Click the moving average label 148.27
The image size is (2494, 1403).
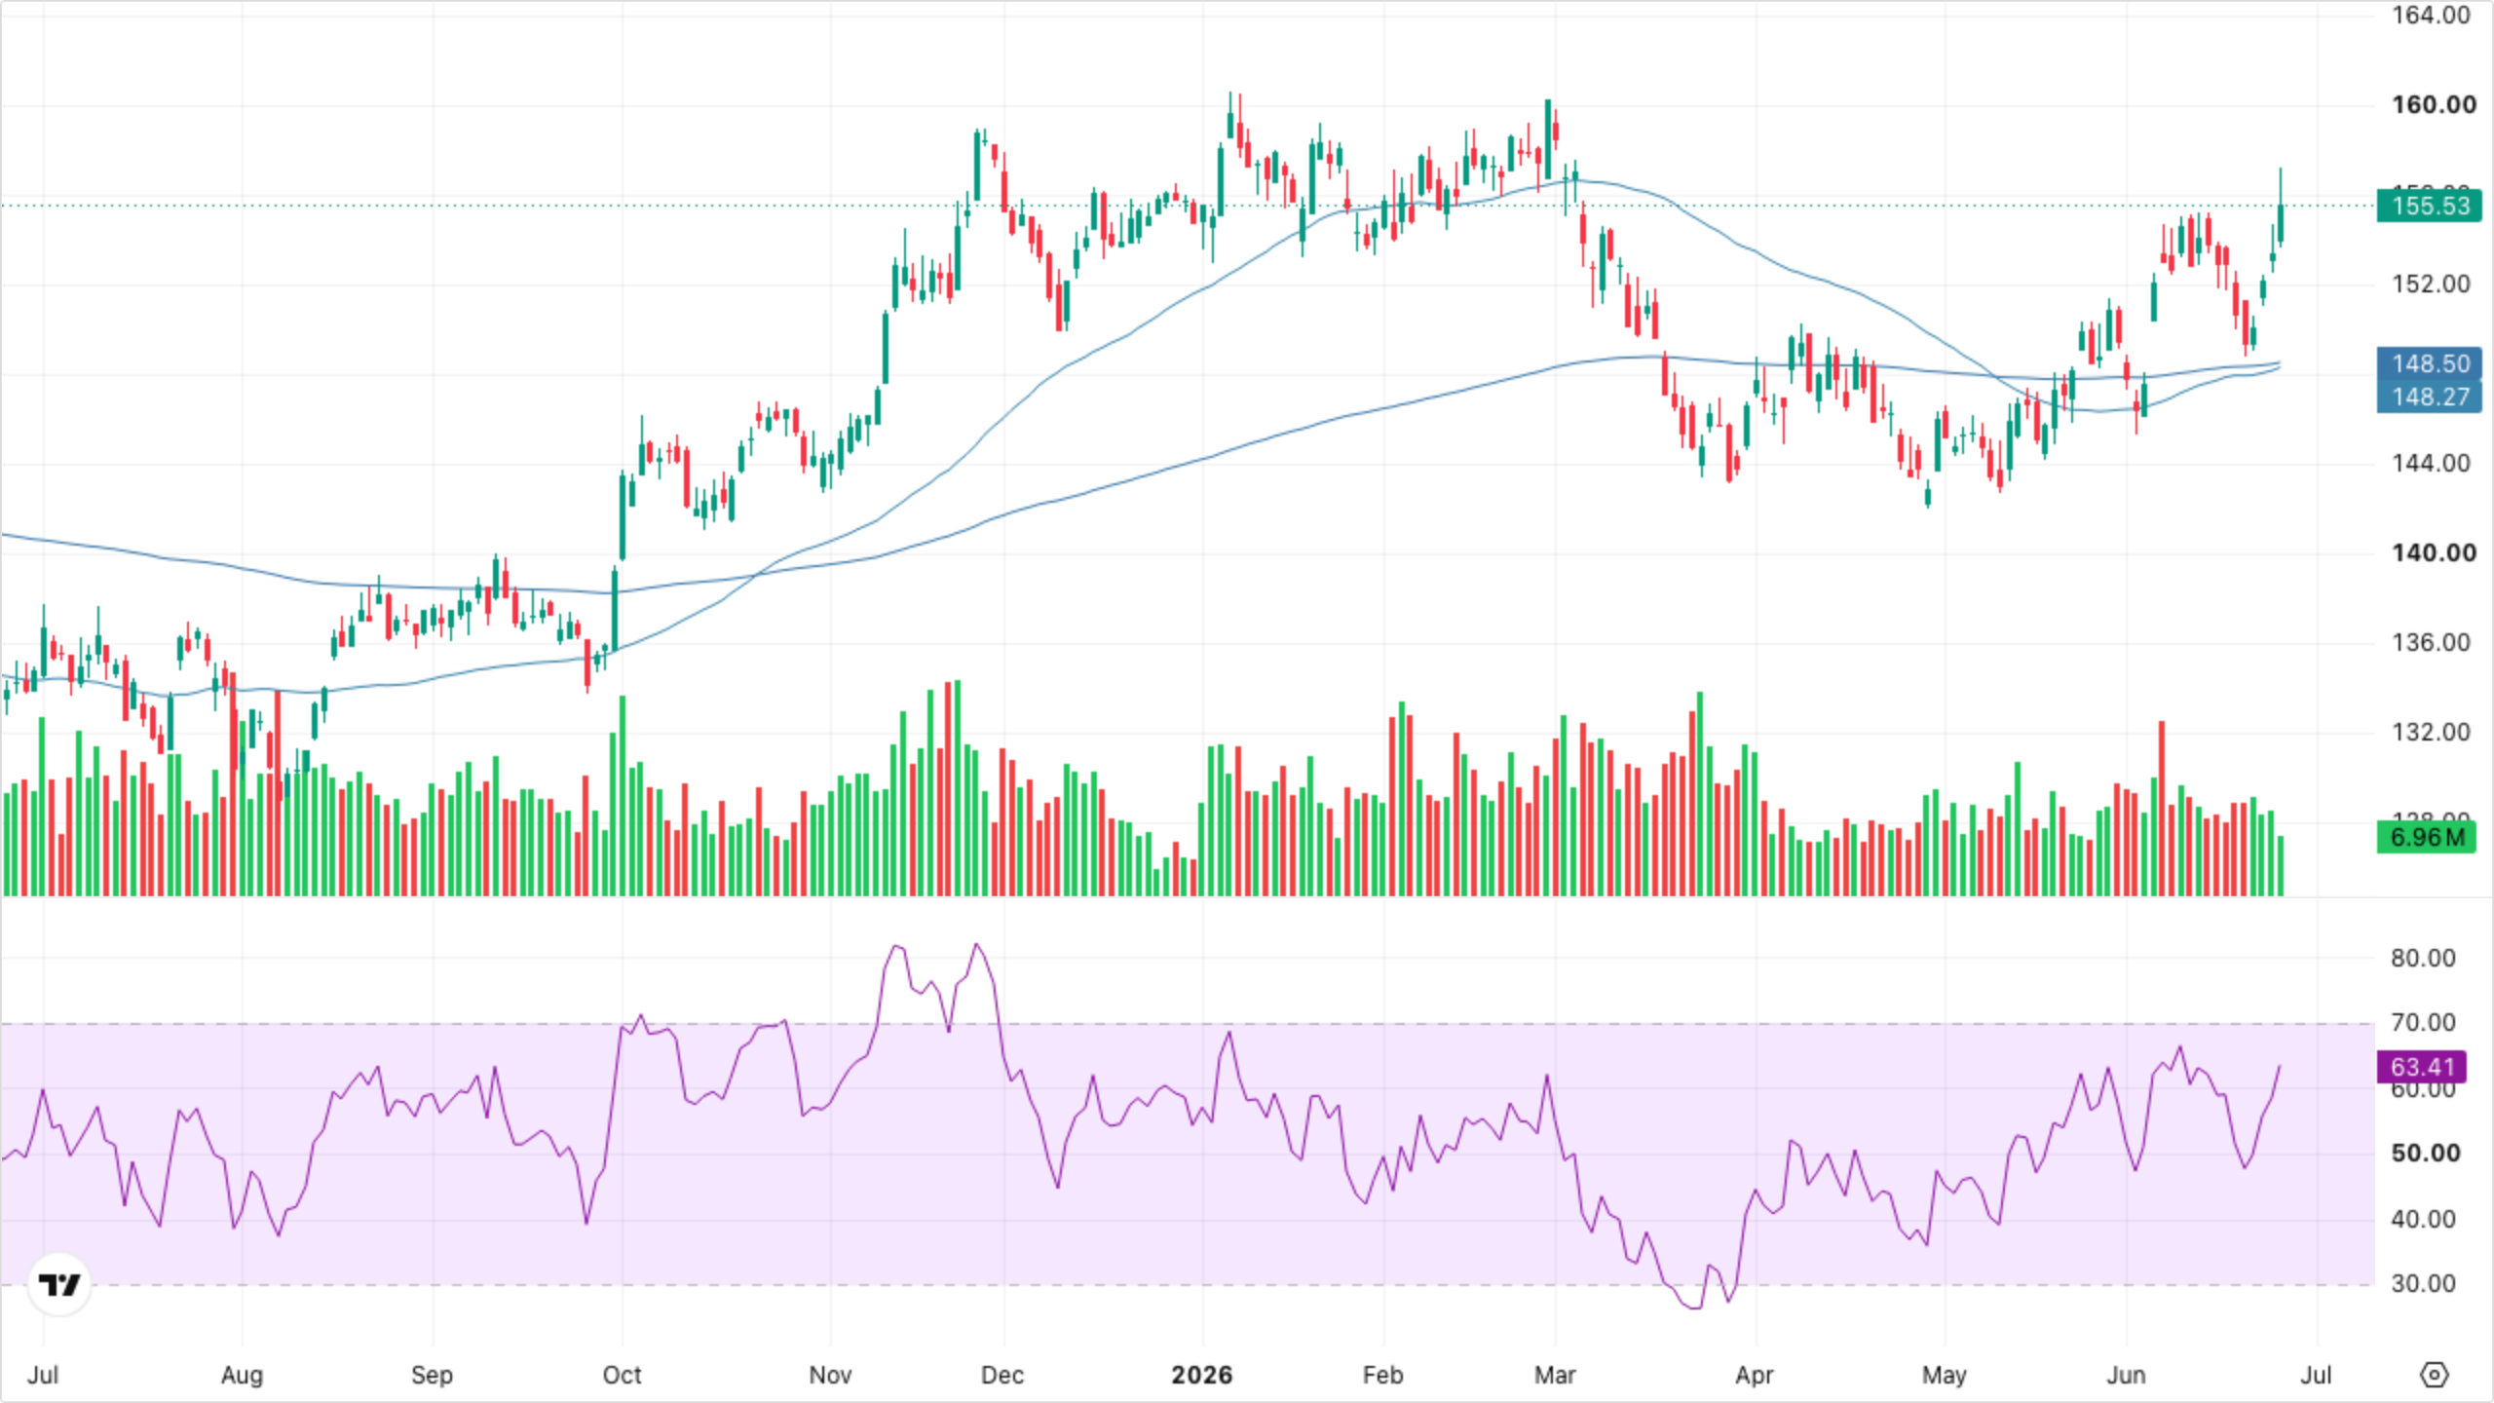tap(2430, 397)
